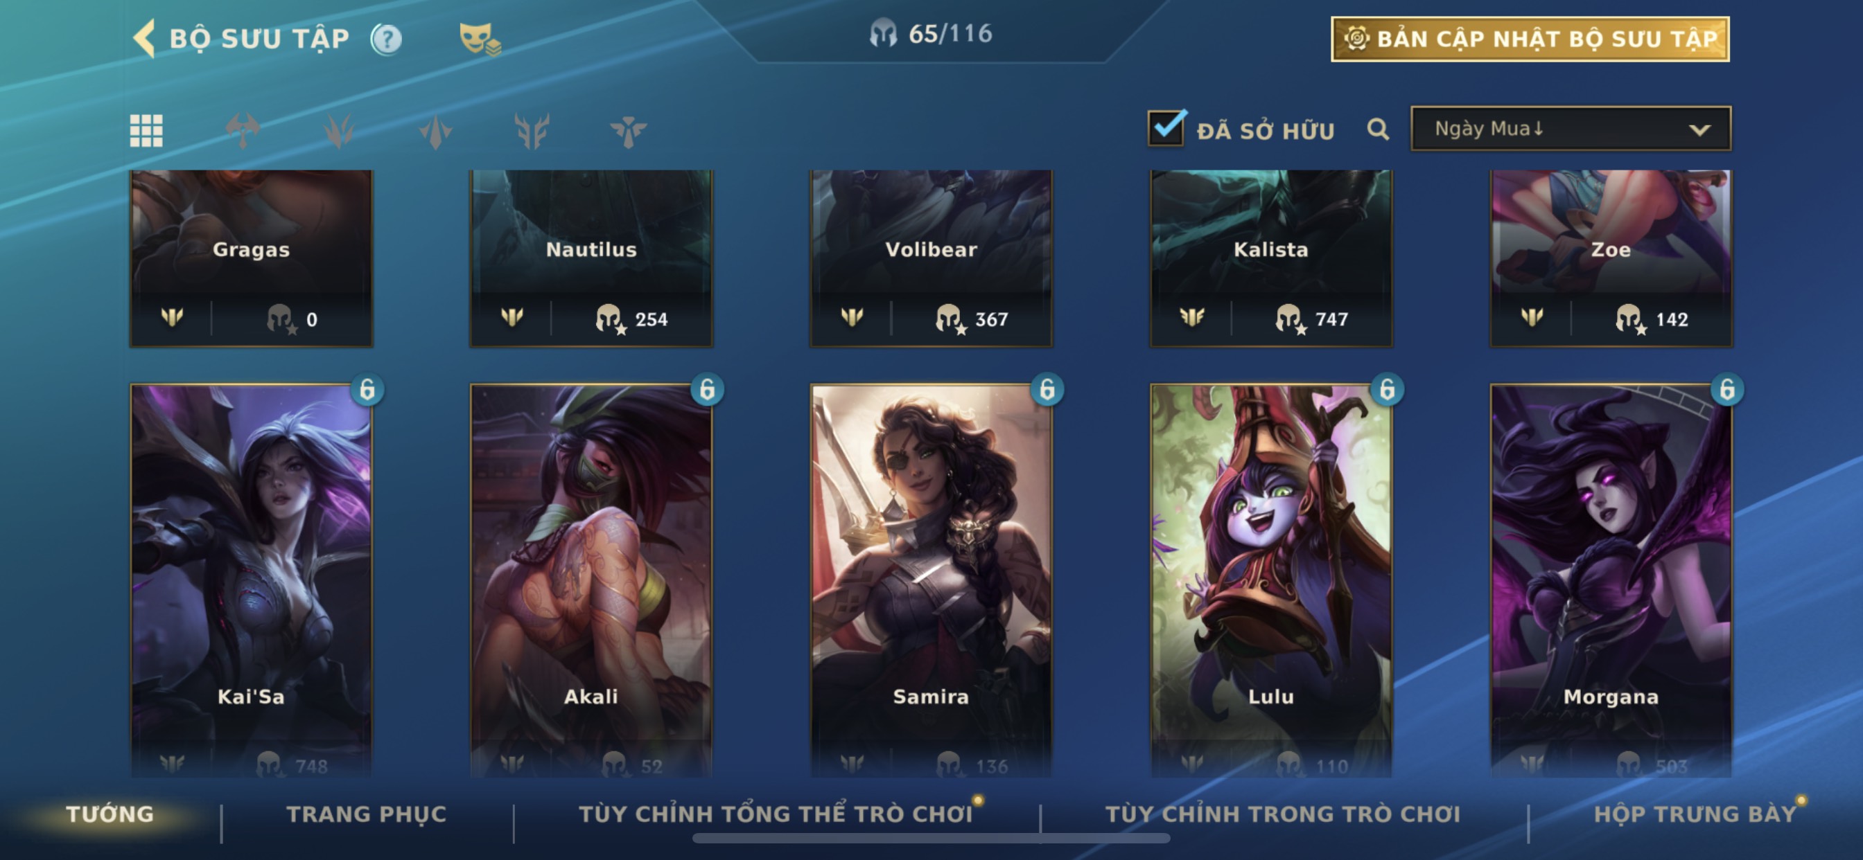Click the horizontal scroll bar at bottom
1863x860 pixels.
(x=931, y=839)
